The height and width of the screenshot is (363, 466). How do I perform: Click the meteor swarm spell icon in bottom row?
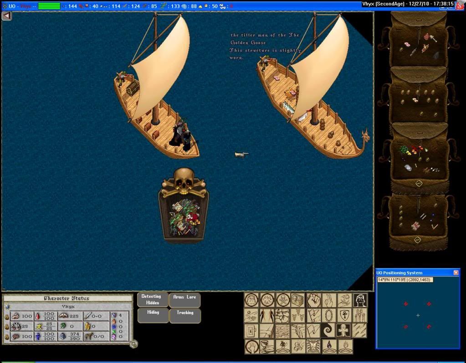tap(298, 346)
